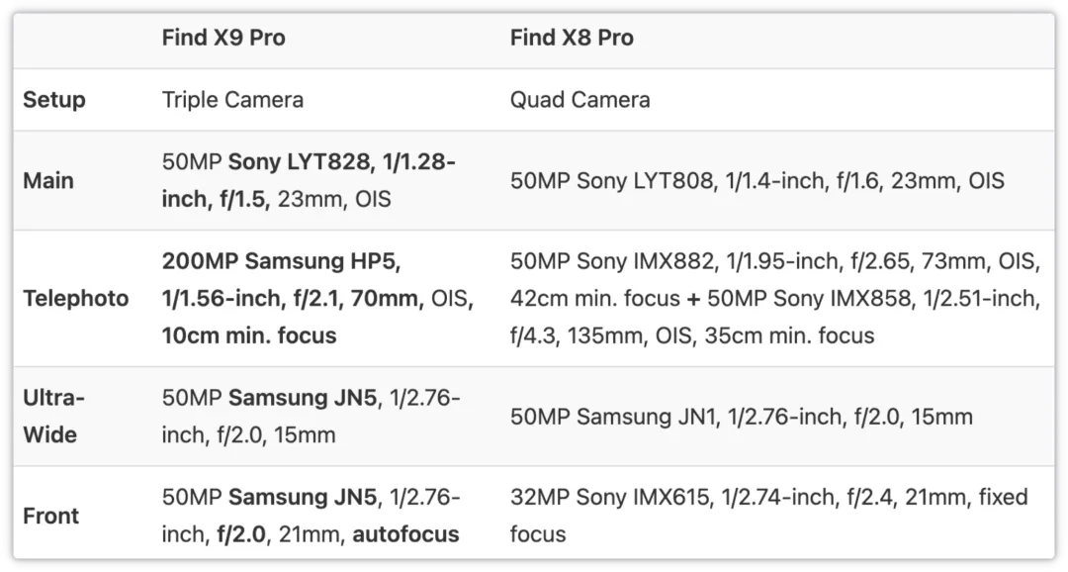The width and height of the screenshot is (1068, 572).
Task: Click the Sony LYT808 main camera cell
Action: tap(756, 181)
